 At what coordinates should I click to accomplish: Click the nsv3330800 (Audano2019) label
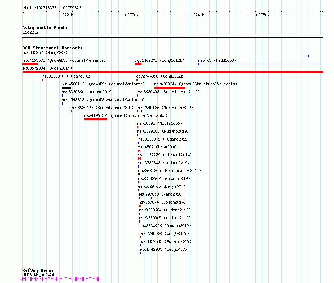tap(68, 76)
